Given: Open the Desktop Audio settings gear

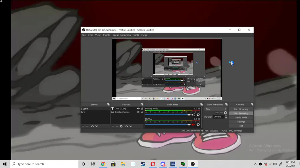Looking at the screenshot, I should pos(198,115).
